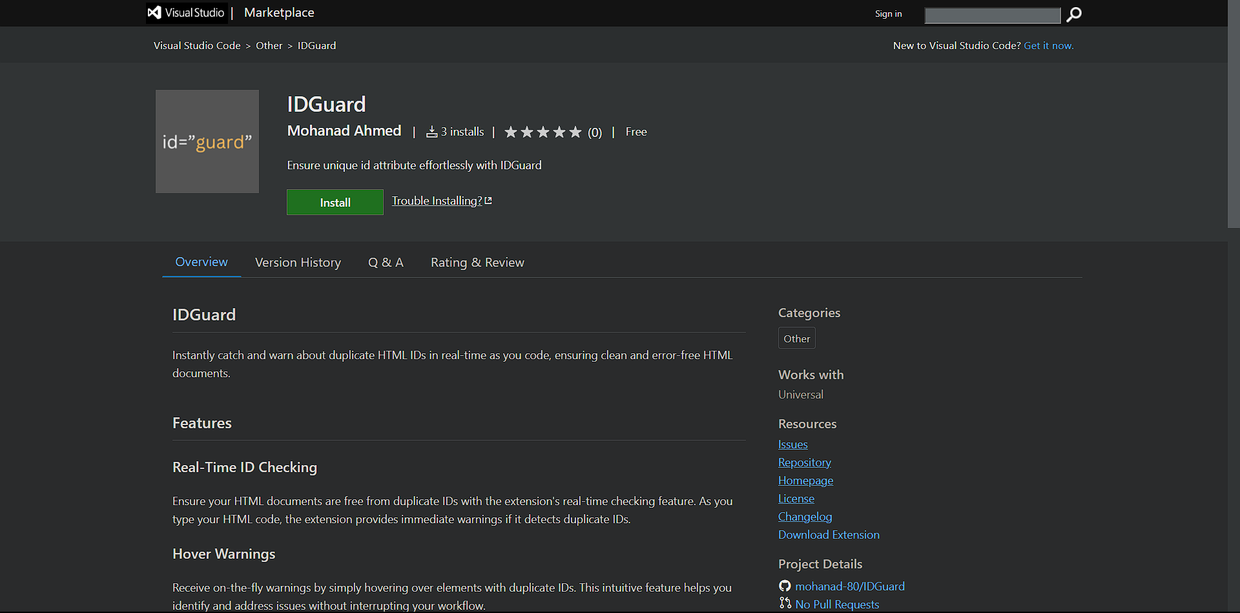Open the Q & A tab
The width and height of the screenshot is (1240, 613).
coord(386,262)
